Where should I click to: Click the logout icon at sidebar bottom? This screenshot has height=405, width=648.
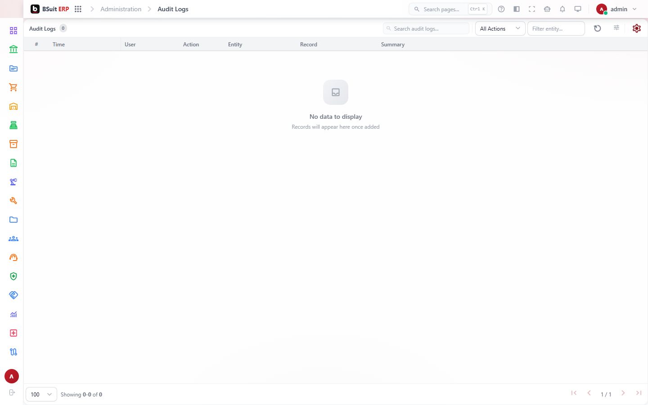click(x=12, y=392)
